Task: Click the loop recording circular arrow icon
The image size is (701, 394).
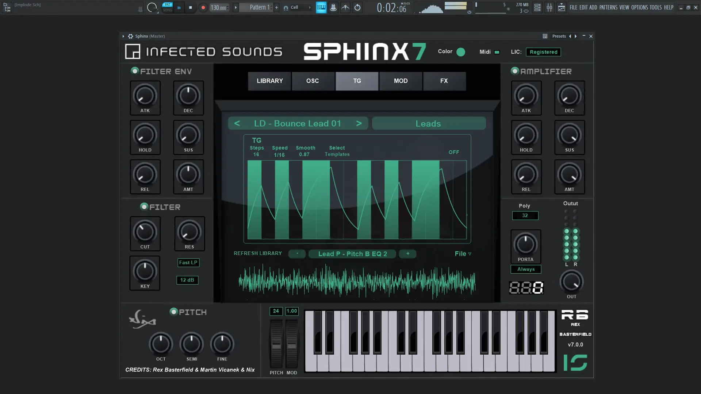Action: pyautogui.click(x=357, y=8)
